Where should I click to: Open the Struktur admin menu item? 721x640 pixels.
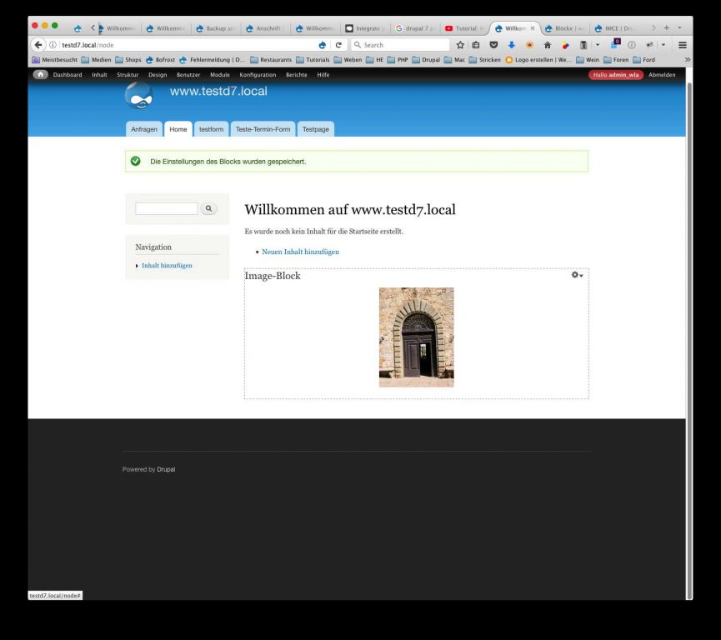pos(128,75)
